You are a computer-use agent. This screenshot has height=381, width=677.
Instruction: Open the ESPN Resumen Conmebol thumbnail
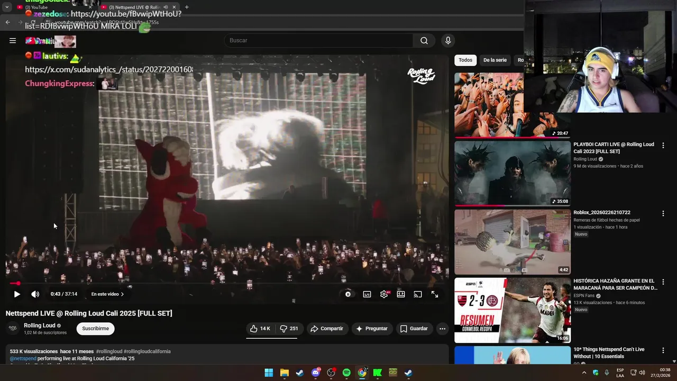click(x=513, y=310)
